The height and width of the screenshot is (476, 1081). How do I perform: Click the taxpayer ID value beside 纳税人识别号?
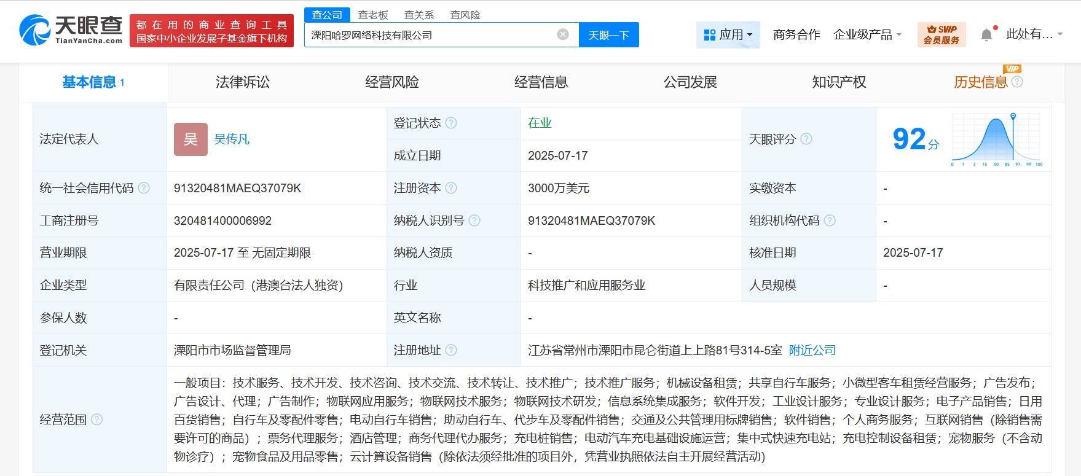[592, 220]
